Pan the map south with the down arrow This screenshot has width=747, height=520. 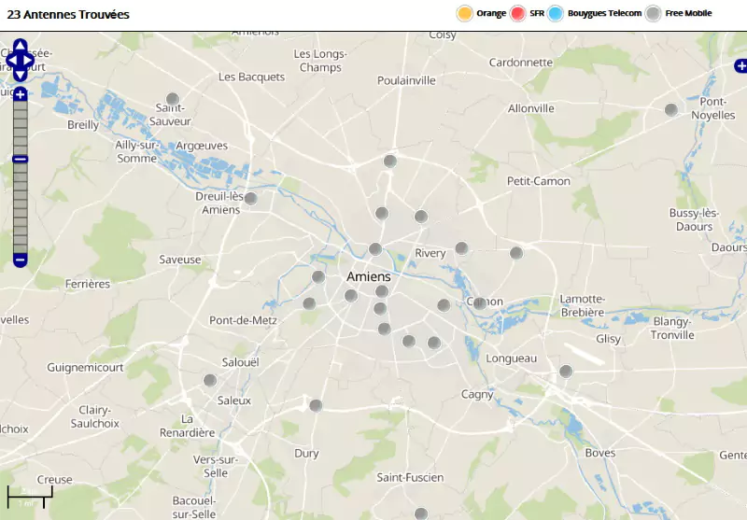(x=20, y=76)
